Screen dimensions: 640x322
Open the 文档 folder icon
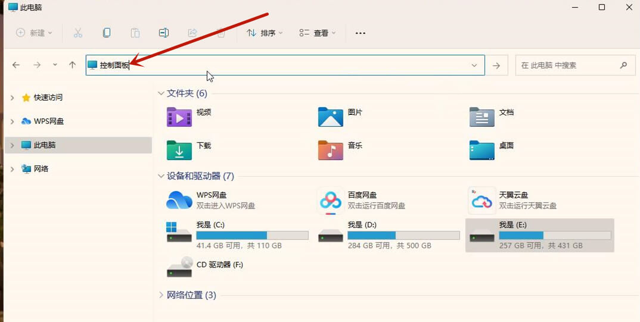pos(482,117)
